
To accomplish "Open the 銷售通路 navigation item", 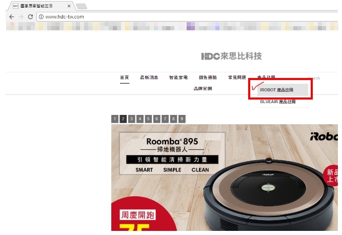I will (208, 77).
